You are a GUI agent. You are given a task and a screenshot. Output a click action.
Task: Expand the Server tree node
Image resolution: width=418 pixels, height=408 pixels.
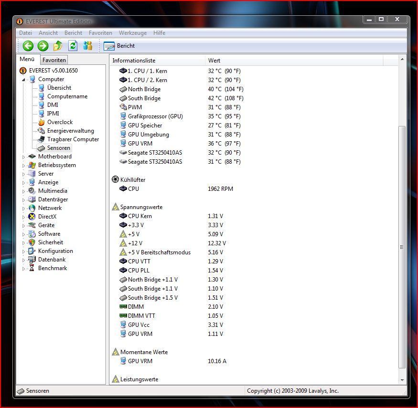[23, 174]
